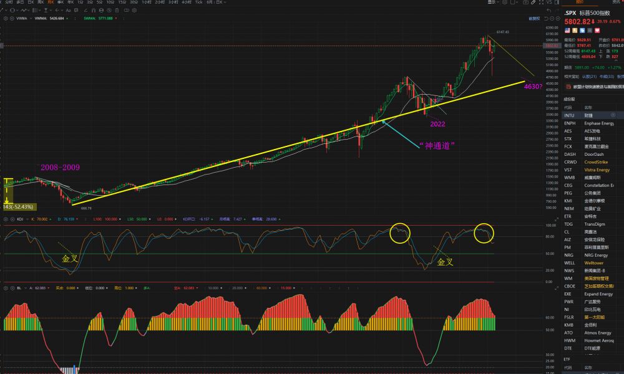This screenshot has height=374, width=624.
Task: Select DASH DoorDash row
Action: click(x=593, y=154)
